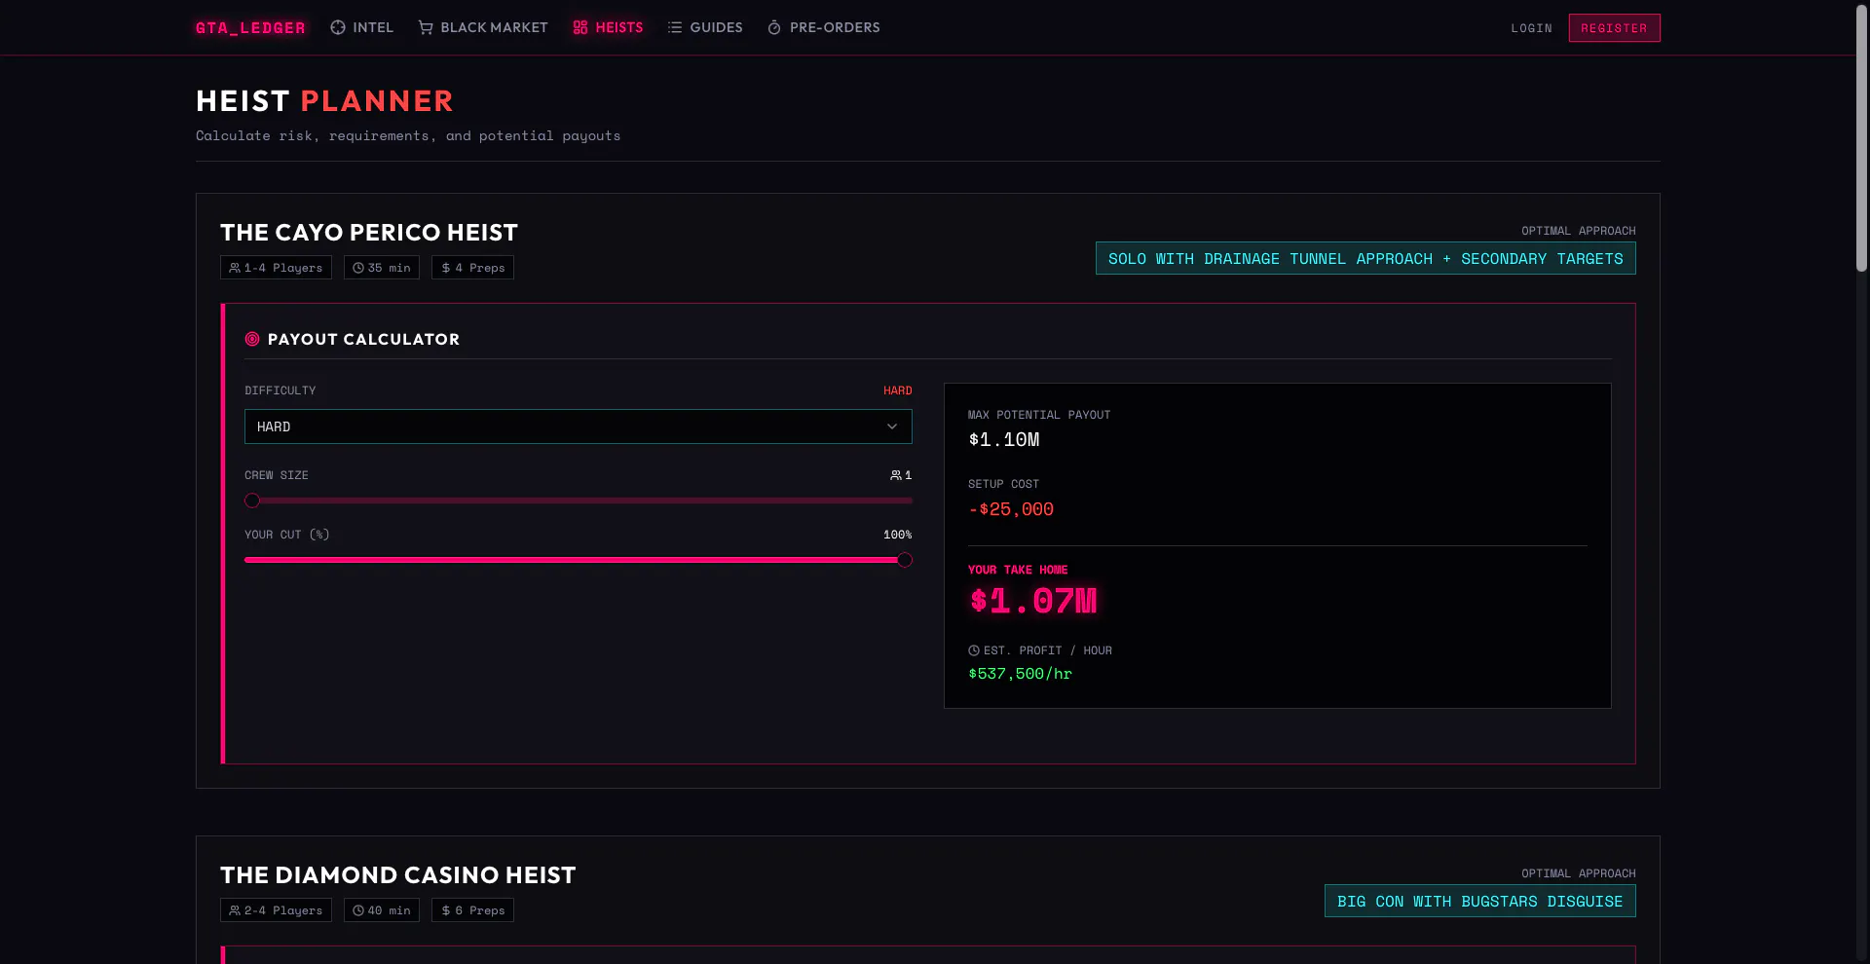
Task: Open the Guides section
Action: point(705,27)
